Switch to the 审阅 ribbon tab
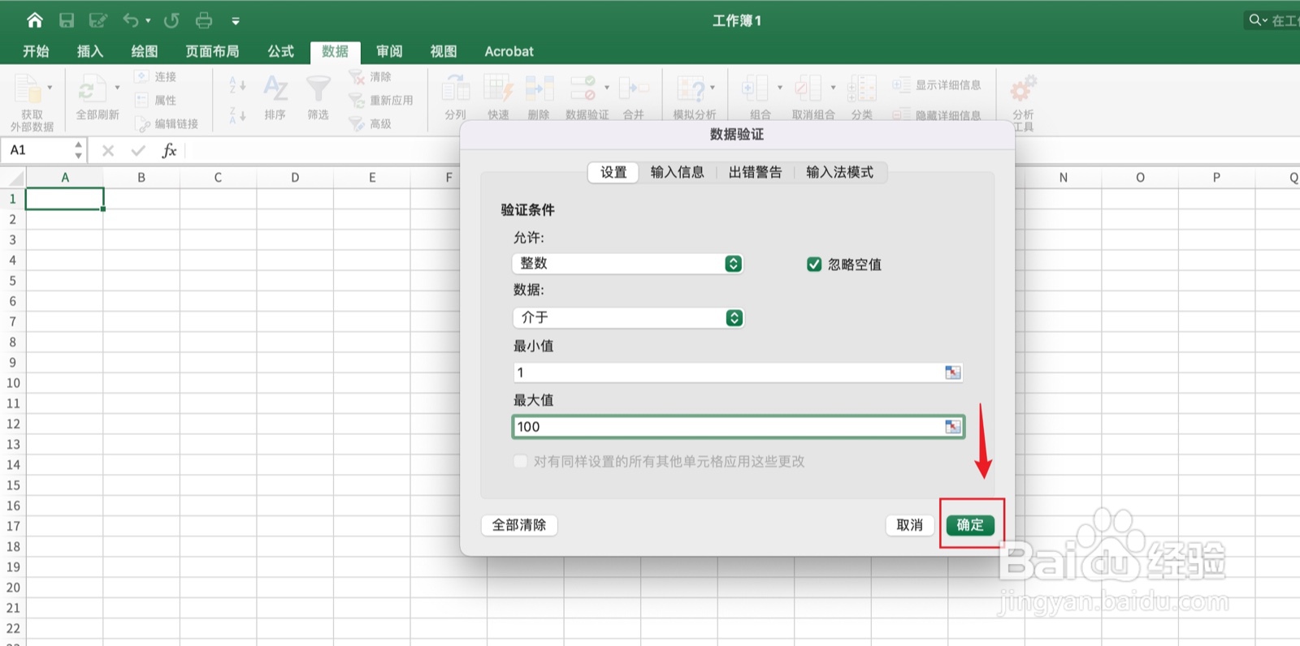This screenshot has height=646, width=1300. click(x=389, y=51)
